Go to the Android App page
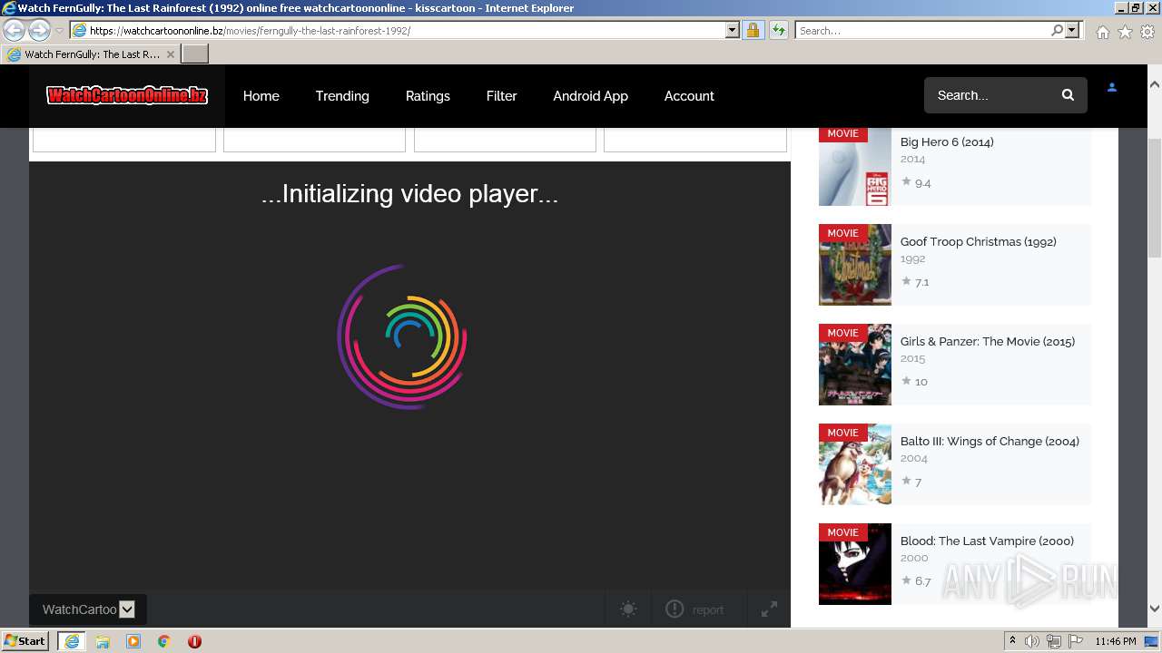 pyautogui.click(x=590, y=95)
